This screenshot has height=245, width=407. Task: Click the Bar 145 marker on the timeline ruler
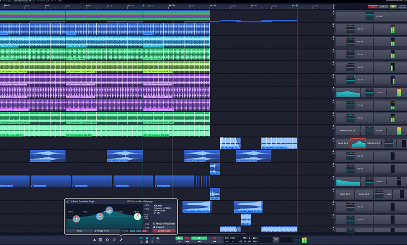213,5
